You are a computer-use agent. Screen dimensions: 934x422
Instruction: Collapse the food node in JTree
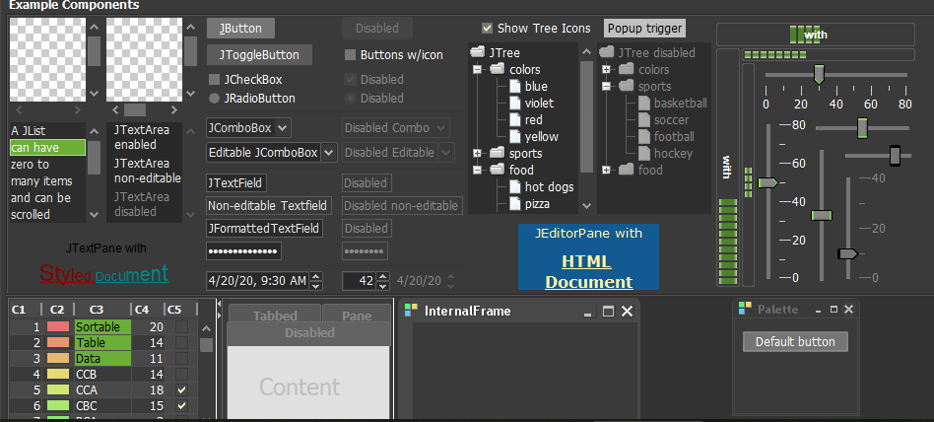pos(477,170)
